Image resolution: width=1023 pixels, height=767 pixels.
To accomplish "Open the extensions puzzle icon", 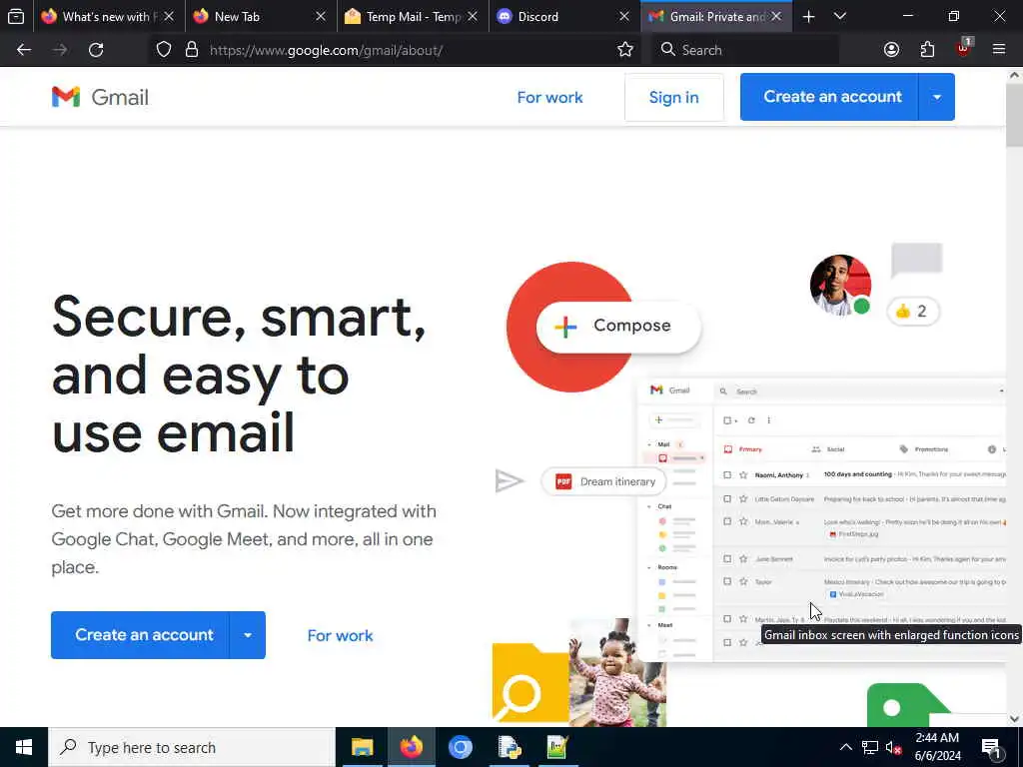I will coord(927,50).
